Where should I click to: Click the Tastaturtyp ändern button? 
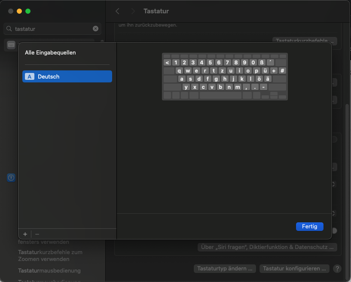point(225,269)
